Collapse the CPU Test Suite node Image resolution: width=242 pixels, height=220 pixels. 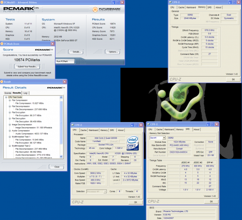tap(6, 97)
